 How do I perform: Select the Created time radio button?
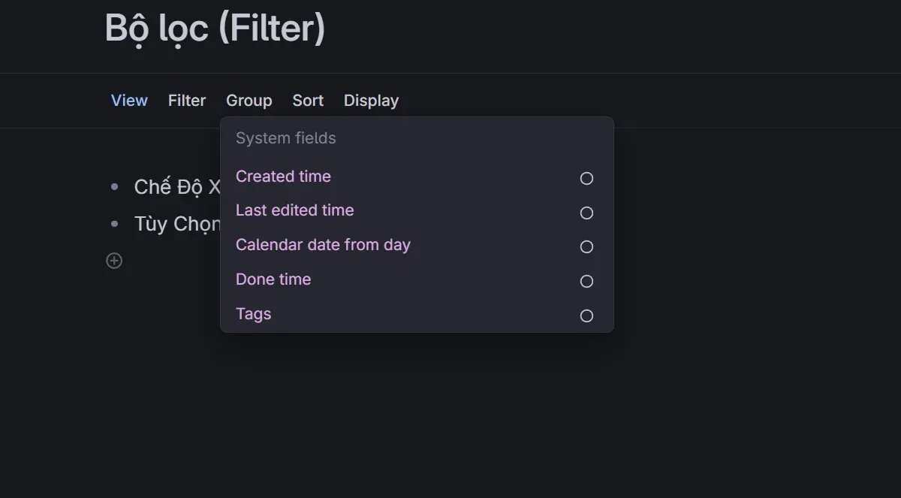click(x=586, y=178)
